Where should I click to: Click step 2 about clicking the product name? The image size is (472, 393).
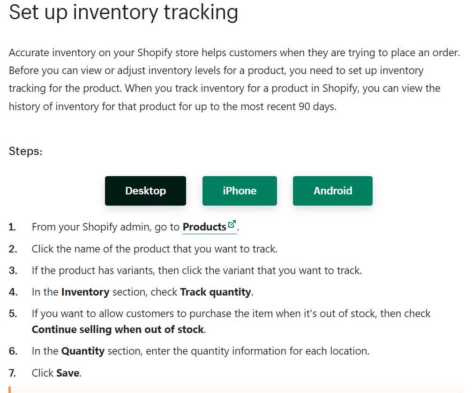(154, 249)
